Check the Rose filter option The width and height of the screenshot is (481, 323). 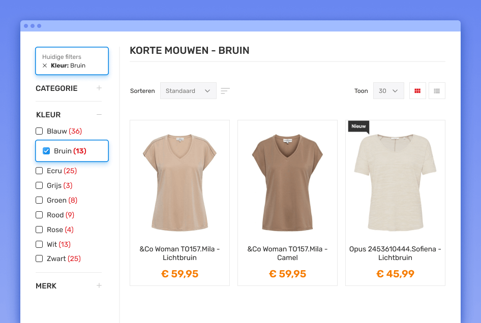point(39,230)
